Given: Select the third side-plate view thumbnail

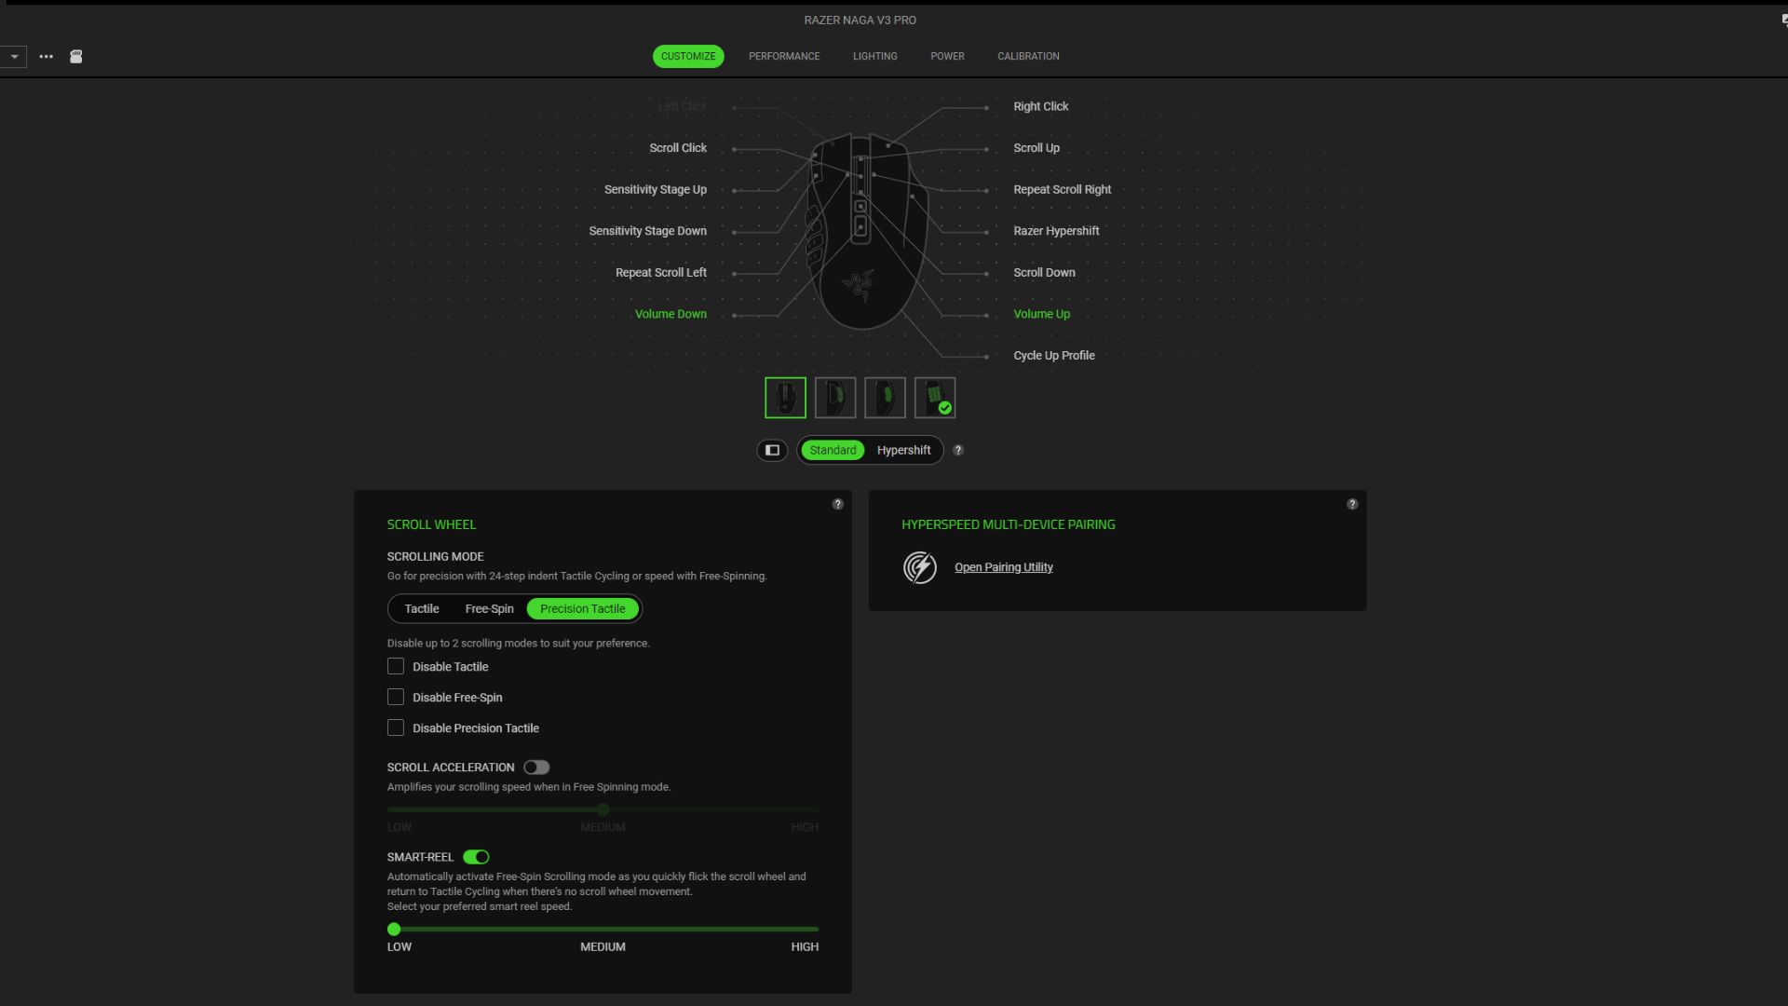Looking at the screenshot, I should point(885,398).
